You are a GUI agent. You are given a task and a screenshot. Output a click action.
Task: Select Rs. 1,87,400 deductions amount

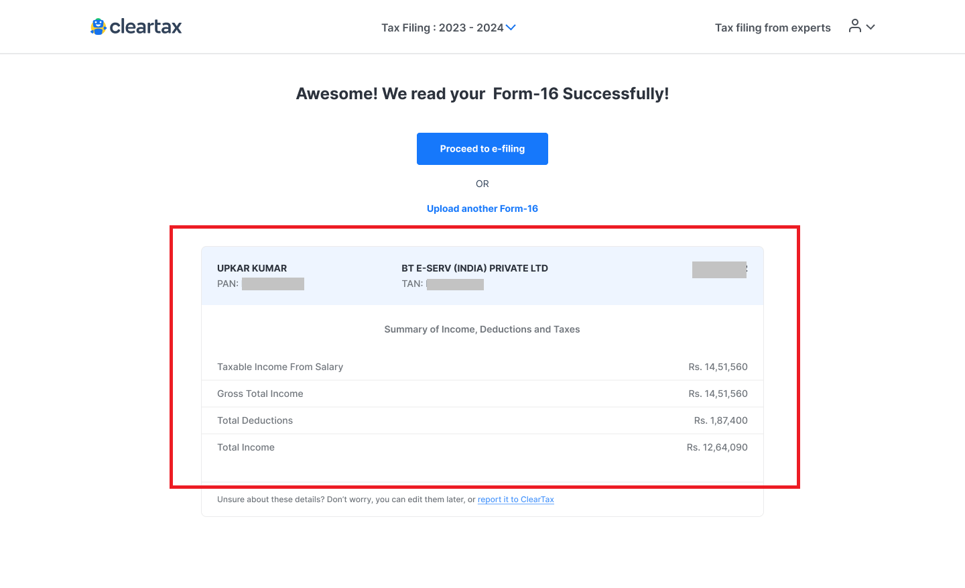(x=721, y=420)
